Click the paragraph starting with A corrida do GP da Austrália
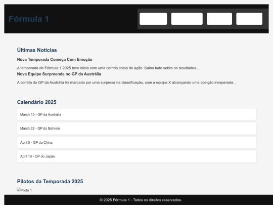Viewport: 273px width, 205px height. click(x=126, y=83)
